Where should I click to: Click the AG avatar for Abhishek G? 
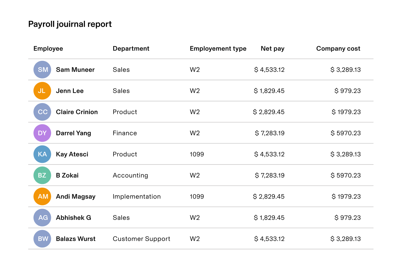(42, 217)
